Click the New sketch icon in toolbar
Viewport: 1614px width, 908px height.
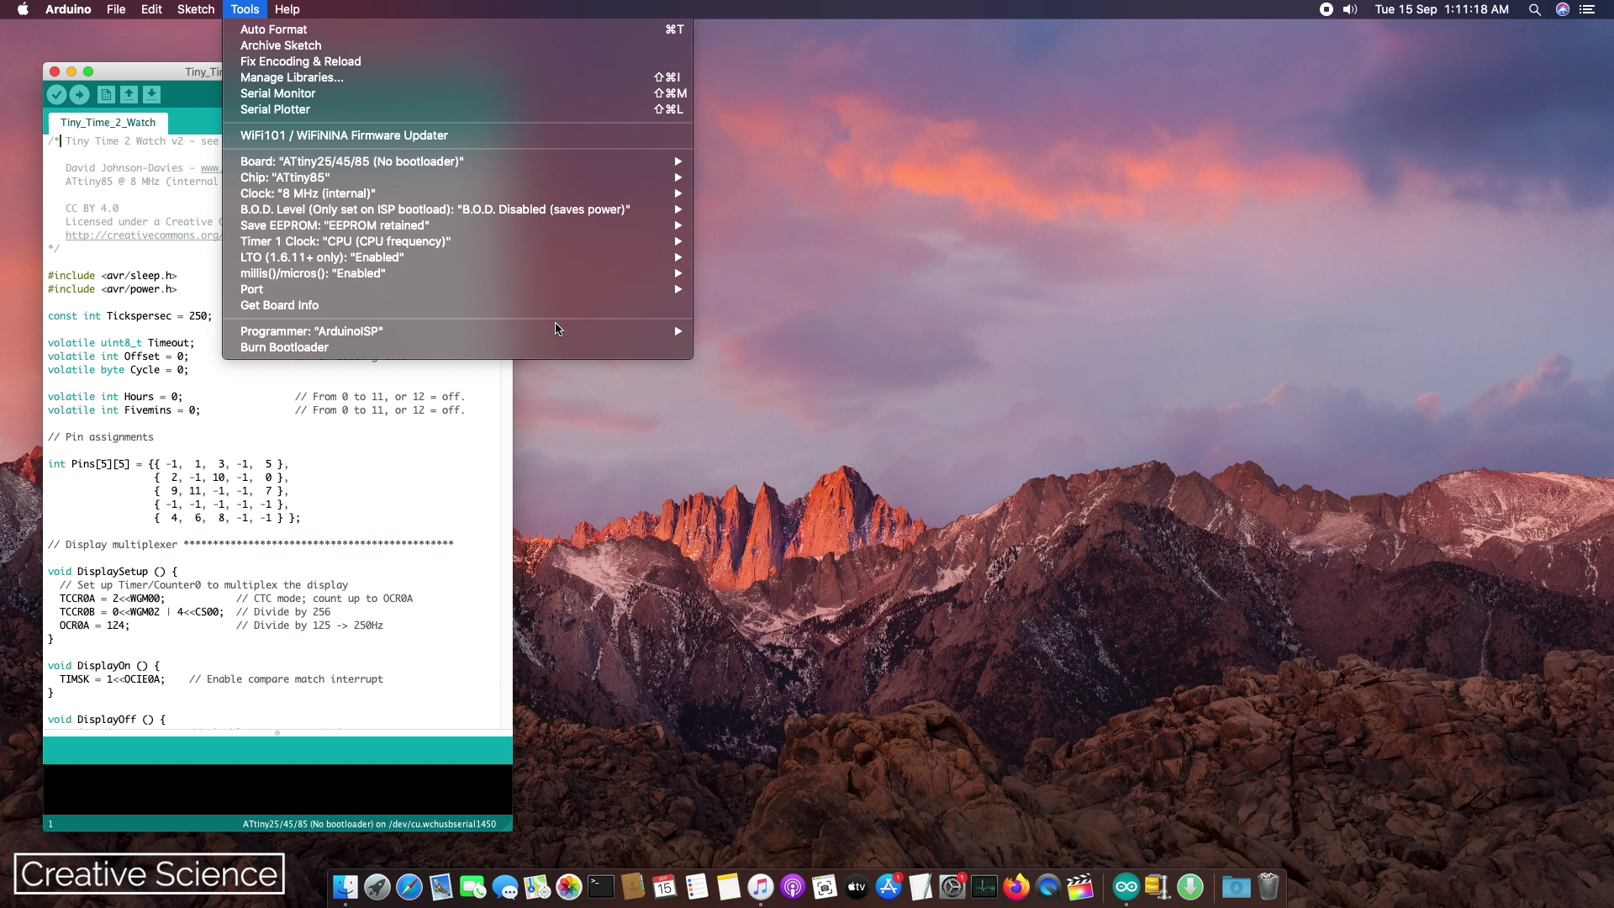(x=106, y=95)
